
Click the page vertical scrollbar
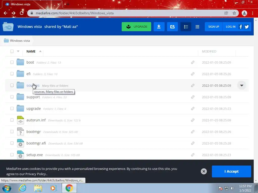click(256, 101)
